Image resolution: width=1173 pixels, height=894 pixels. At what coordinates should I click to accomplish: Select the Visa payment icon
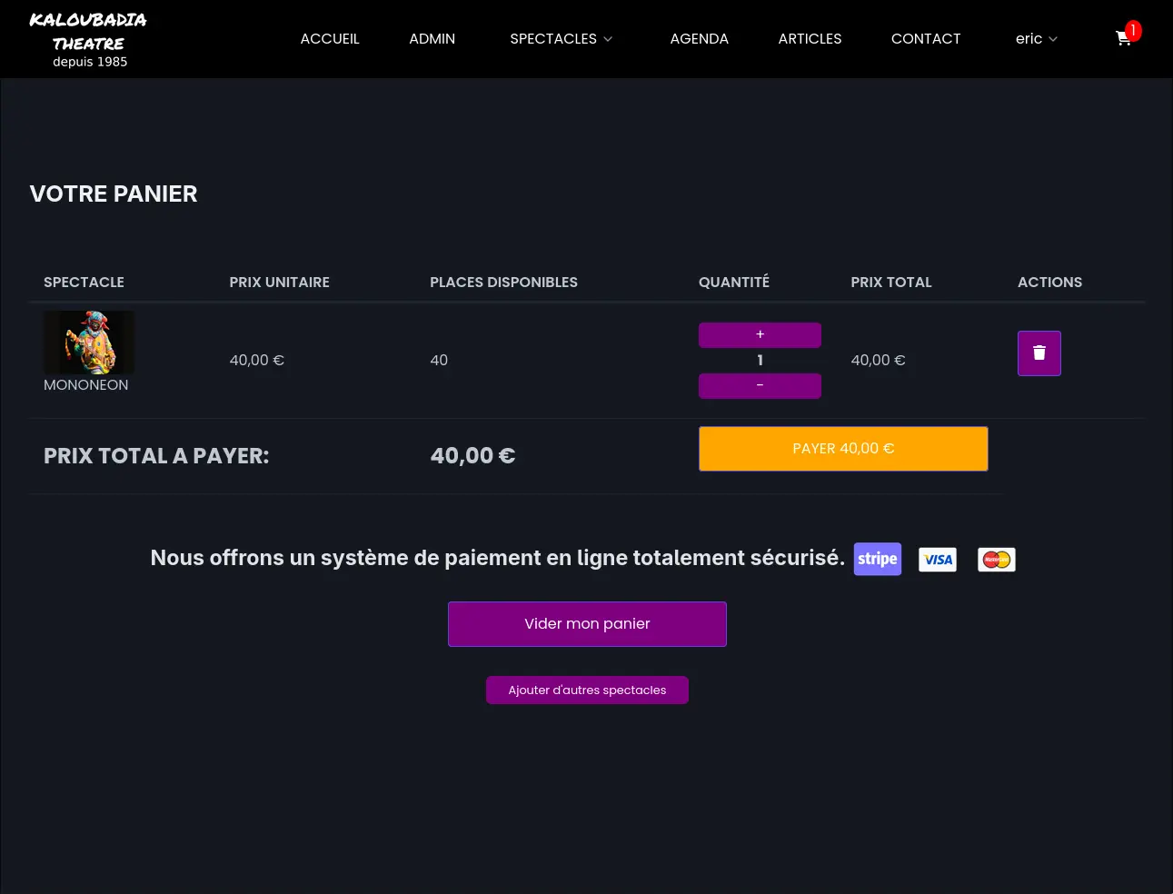(937, 559)
